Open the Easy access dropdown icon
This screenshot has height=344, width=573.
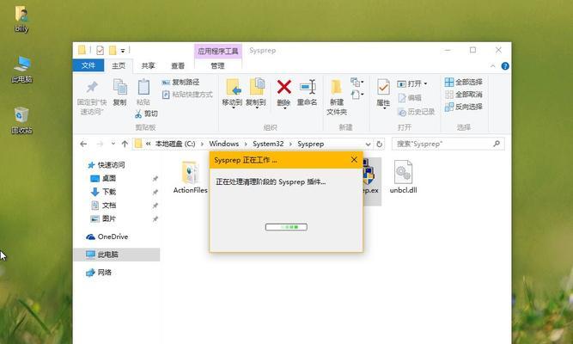[x=357, y=95]
